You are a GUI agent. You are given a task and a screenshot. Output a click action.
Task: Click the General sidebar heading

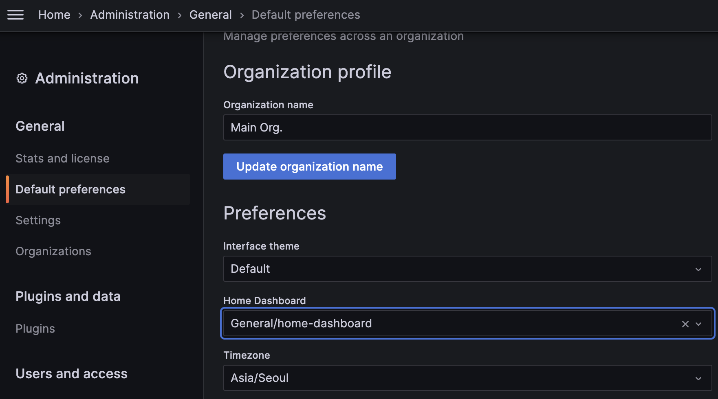point(40,126)
